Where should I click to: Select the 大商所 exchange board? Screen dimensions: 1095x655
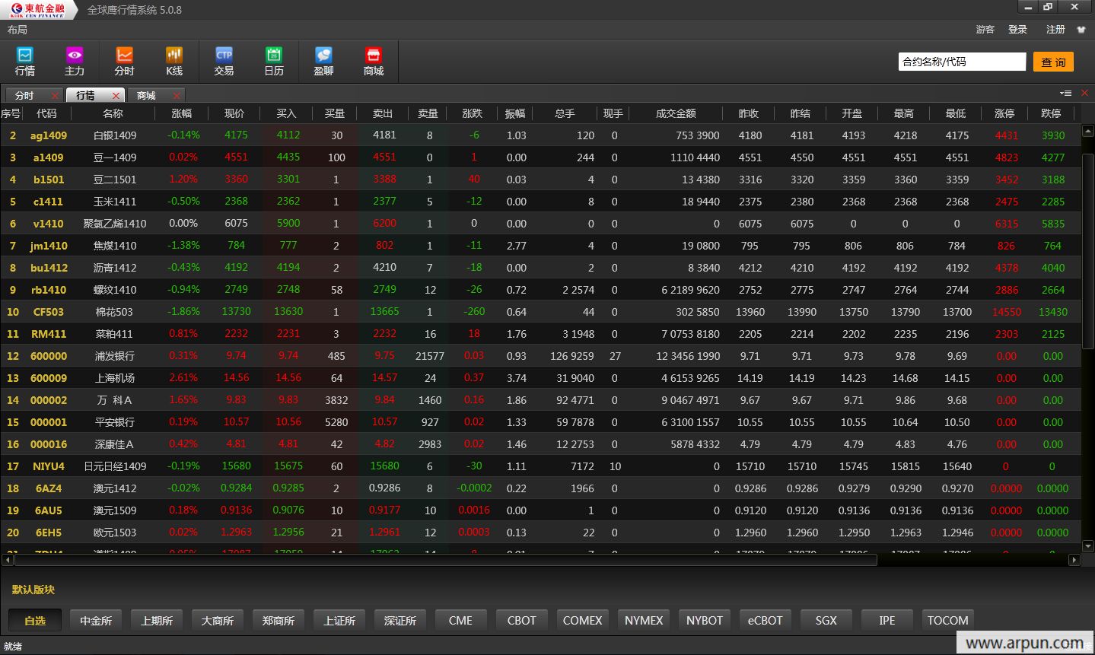point(218,621)
